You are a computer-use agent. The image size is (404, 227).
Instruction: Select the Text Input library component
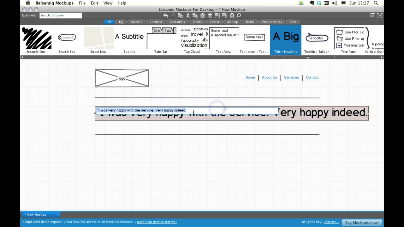click(x=254, y=40)
